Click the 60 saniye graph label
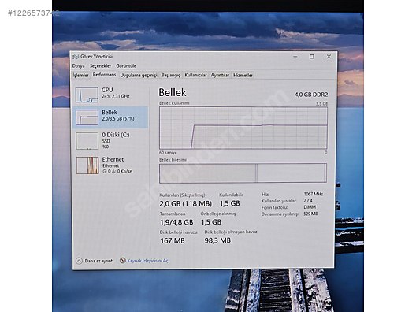 [168, 153]
